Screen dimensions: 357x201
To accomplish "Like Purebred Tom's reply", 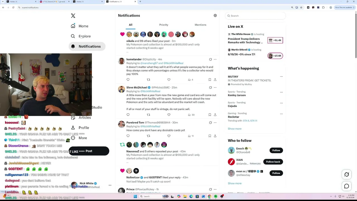I will point(169,136).
